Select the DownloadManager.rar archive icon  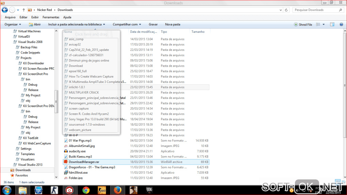click(x=66, y=162)
